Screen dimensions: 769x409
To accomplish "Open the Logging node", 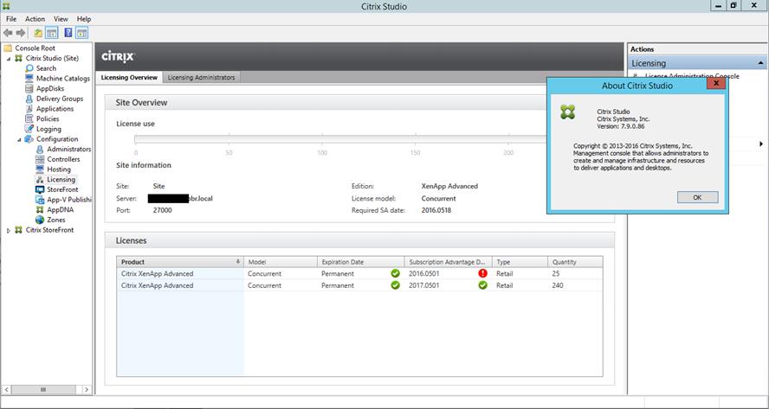I will 48,129.
